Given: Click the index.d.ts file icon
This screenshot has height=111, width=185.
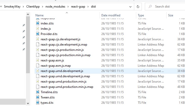Looking at the screenshot, I should pos(37,23).
